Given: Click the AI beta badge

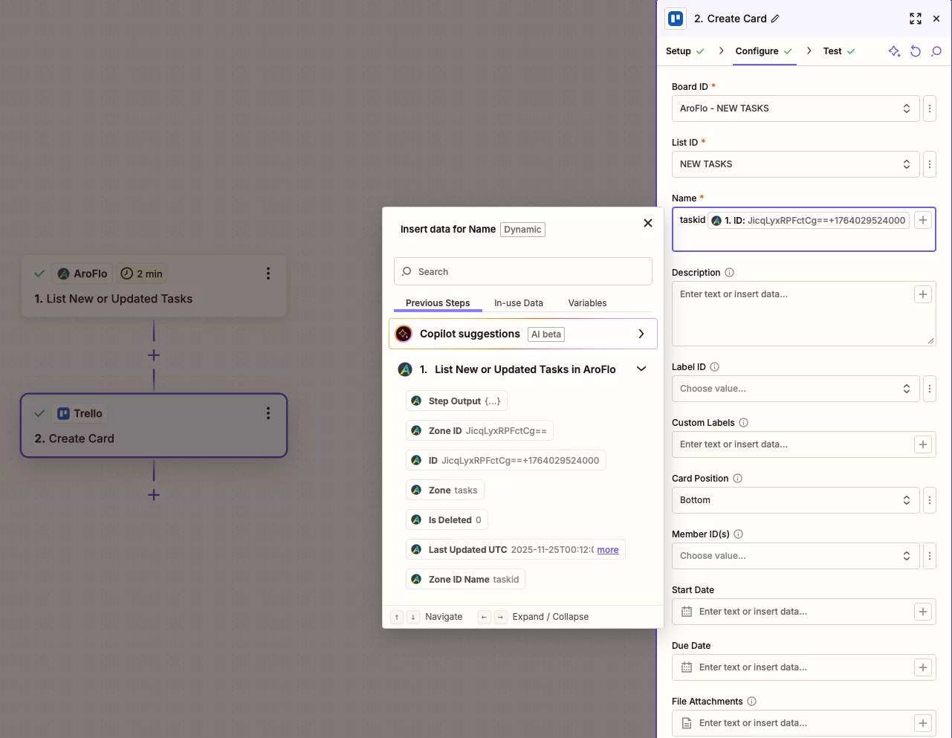Looking at the screenshot, I should [x=546, y=334].
